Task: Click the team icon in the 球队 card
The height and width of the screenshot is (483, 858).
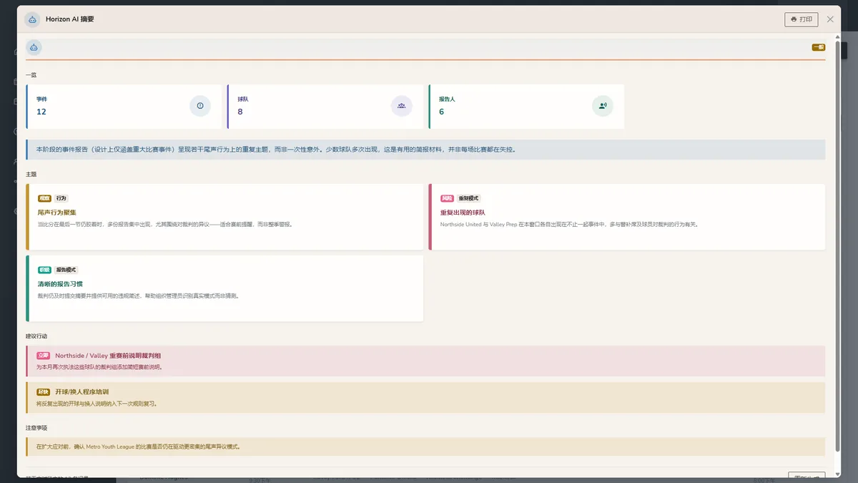Action: (401, 106)
